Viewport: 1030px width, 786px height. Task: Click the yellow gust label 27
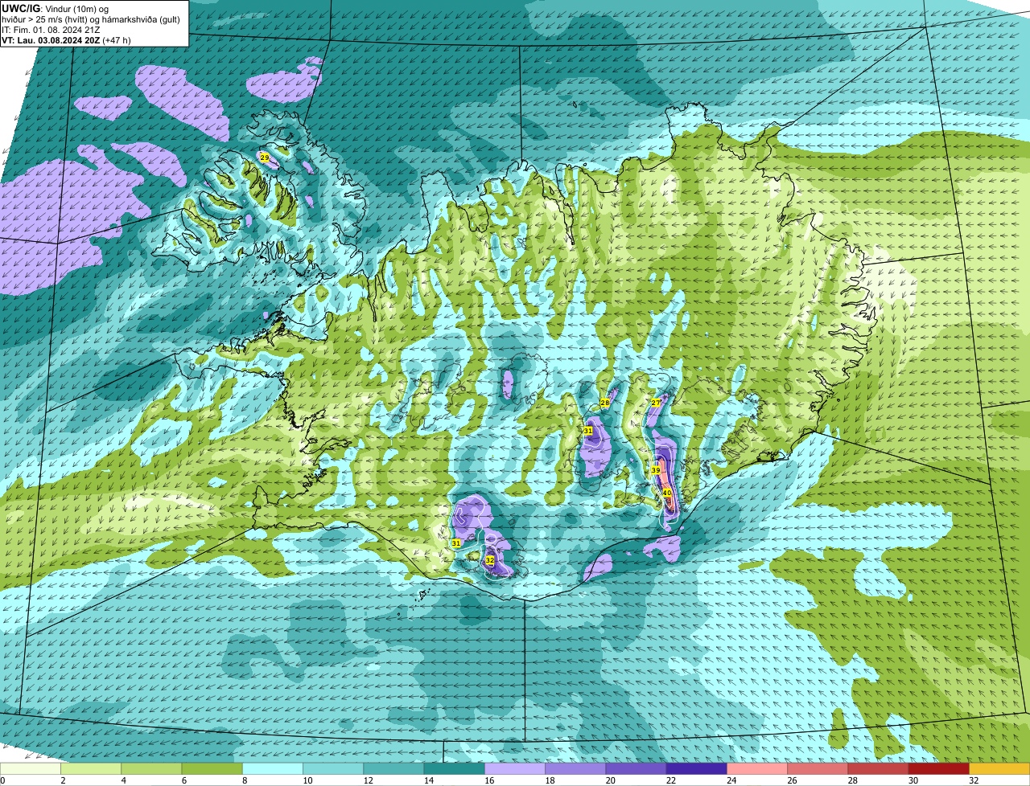[x=656, y=403]
